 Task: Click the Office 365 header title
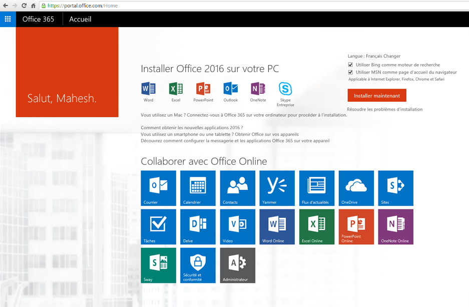click(38, 19)
